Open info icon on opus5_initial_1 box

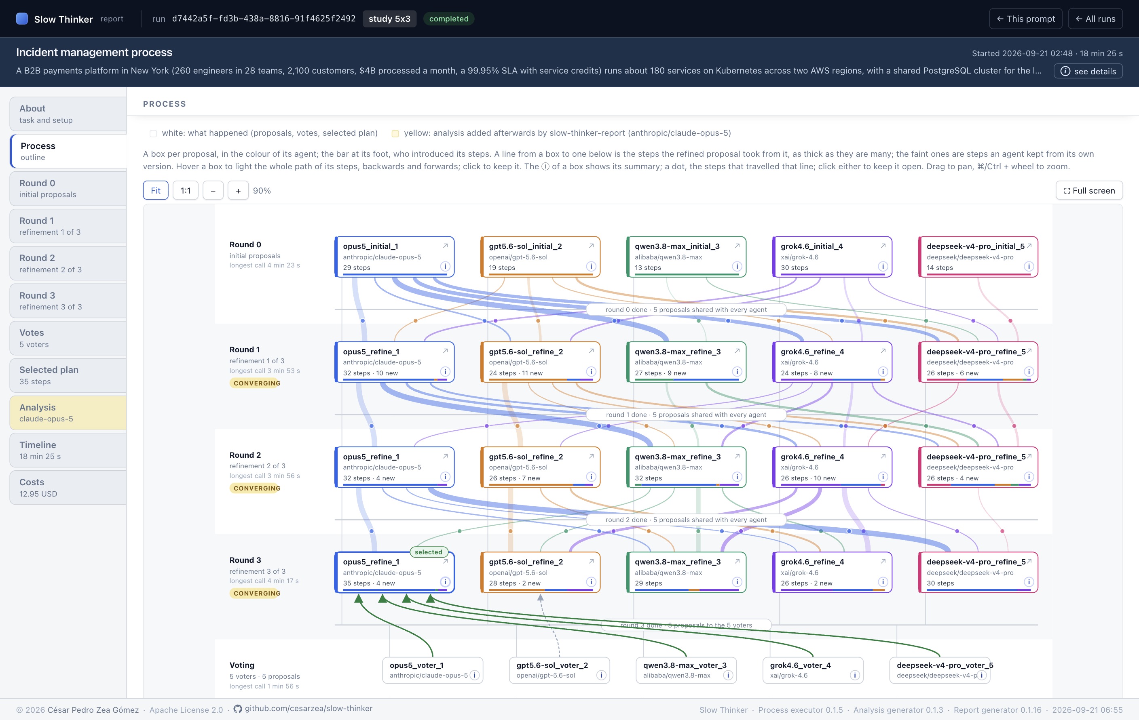(x=445, y=266)
